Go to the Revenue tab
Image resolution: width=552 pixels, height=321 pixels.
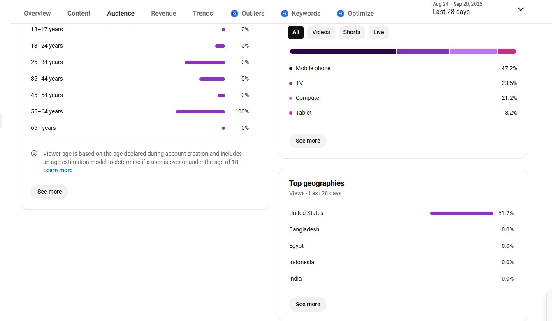point(164,14)
